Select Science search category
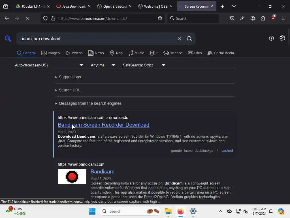290x218 pixels. 172,53
